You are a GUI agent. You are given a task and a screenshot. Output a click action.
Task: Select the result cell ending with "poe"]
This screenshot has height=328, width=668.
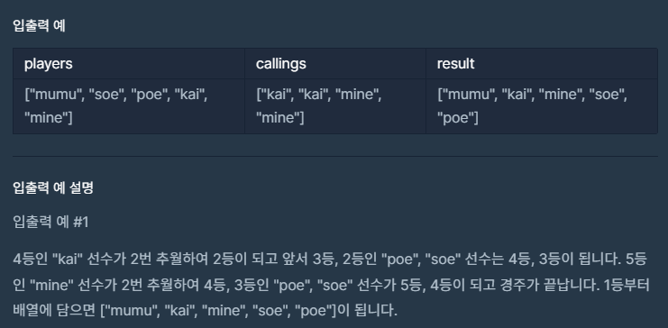tap(542, 106)
